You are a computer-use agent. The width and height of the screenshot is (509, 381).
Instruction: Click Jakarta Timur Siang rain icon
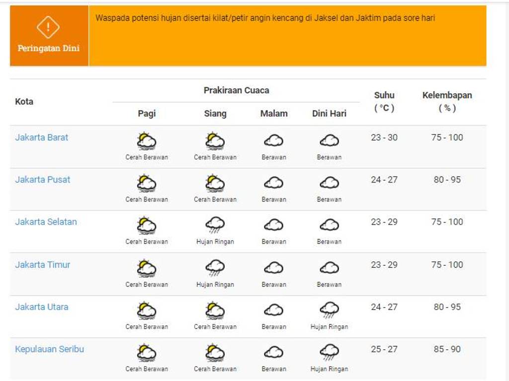point(215,268)
